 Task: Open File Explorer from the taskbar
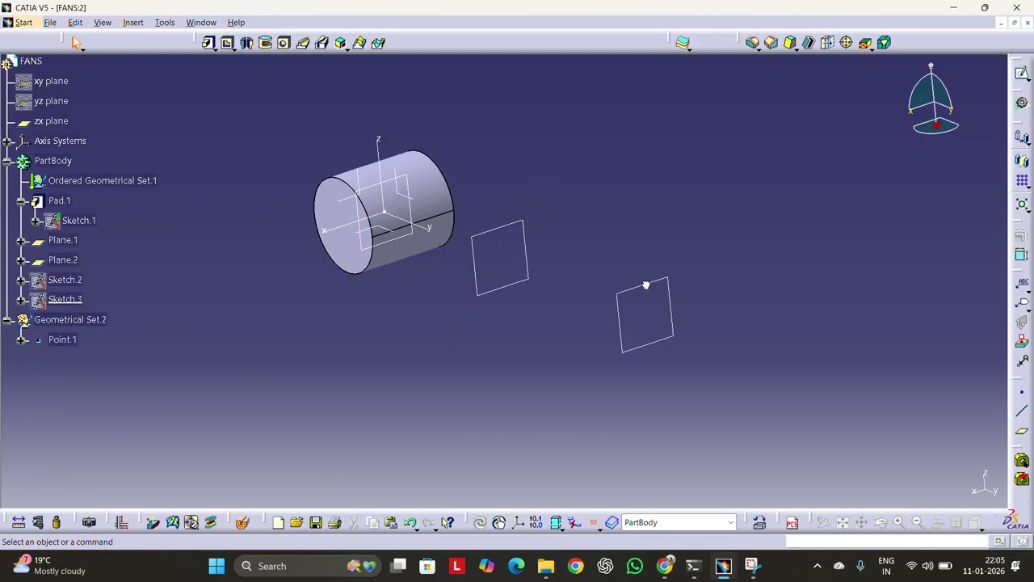[x=546, y=566]
